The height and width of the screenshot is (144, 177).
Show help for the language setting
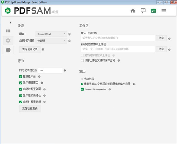(x=69, y=34)
